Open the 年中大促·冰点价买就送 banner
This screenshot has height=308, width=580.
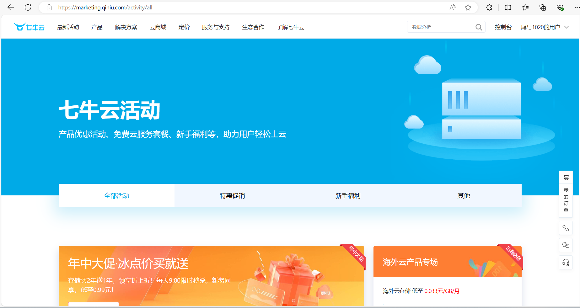(211, 276)
